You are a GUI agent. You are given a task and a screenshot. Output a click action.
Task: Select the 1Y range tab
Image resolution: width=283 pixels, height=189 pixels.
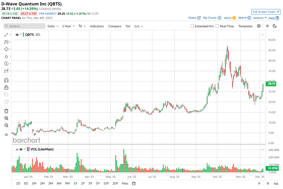(75, 183)
